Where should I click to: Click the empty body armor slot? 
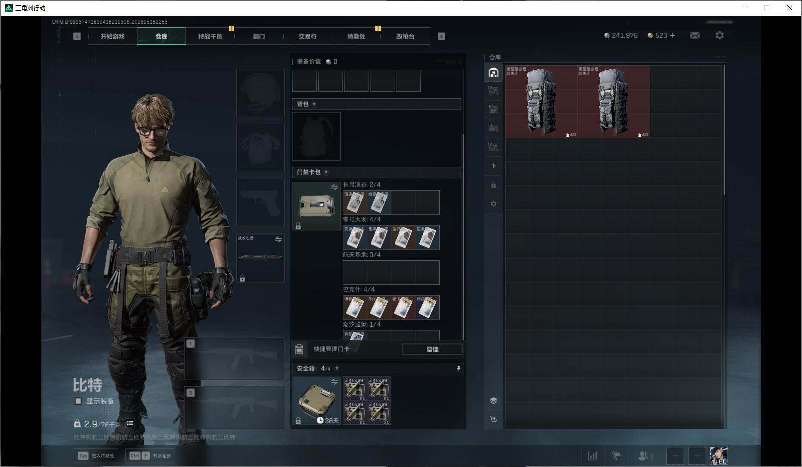[260, 148]
